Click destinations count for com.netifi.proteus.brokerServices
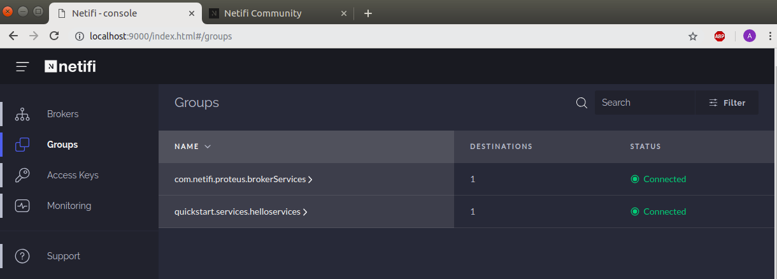777x279 pixels. pos(473,179)
